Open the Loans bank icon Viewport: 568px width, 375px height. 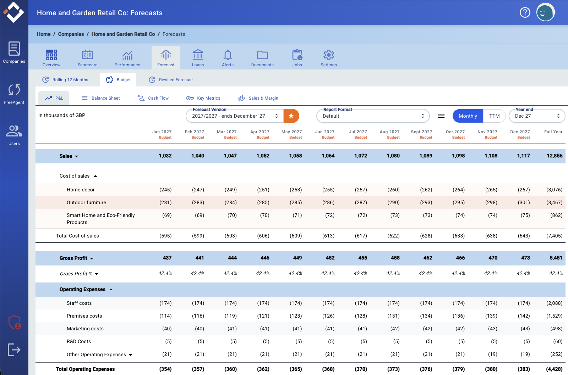coord(198,55)
